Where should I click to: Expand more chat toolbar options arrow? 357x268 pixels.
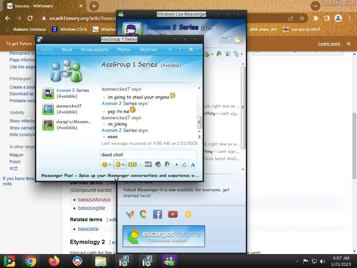pos(176,165)
